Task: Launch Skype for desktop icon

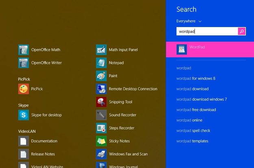Action: point(24,115)
